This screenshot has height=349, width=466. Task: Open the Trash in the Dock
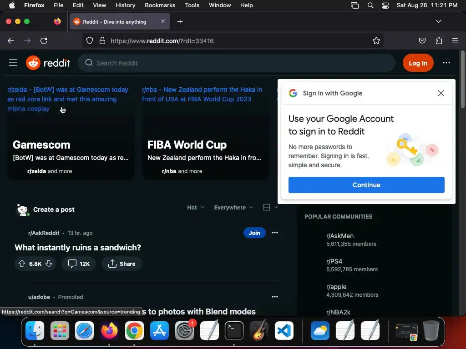tap(431, 331)
